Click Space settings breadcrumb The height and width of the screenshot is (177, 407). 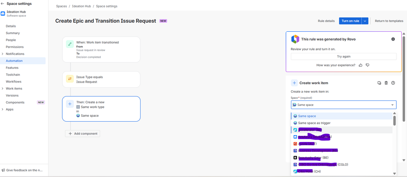107,6
